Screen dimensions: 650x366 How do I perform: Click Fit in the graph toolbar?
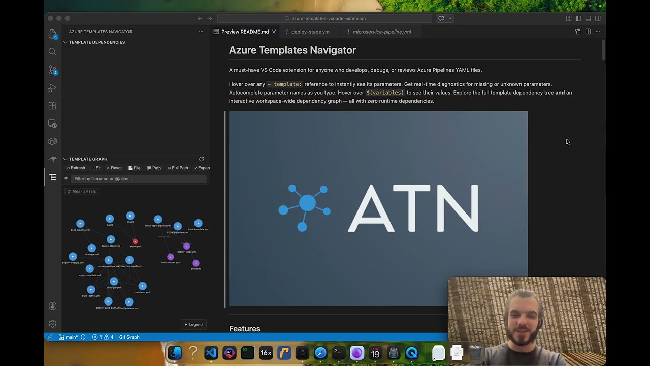pyautogui.click(x=96, y=168)
